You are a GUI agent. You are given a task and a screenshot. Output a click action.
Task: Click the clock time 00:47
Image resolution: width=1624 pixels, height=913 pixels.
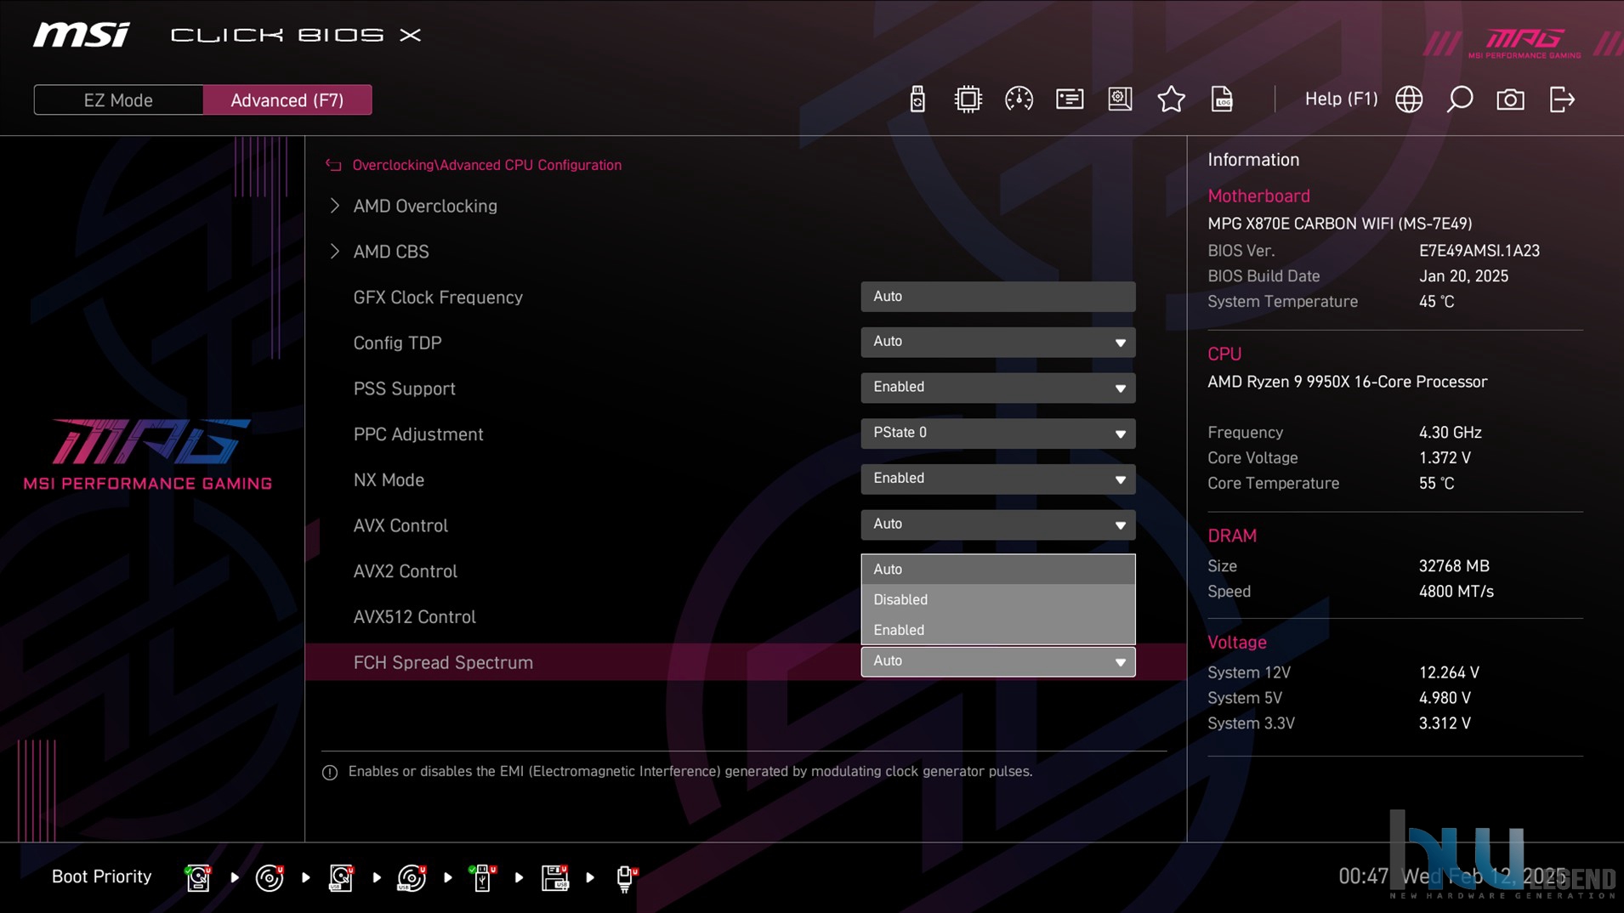[1363, 876]
